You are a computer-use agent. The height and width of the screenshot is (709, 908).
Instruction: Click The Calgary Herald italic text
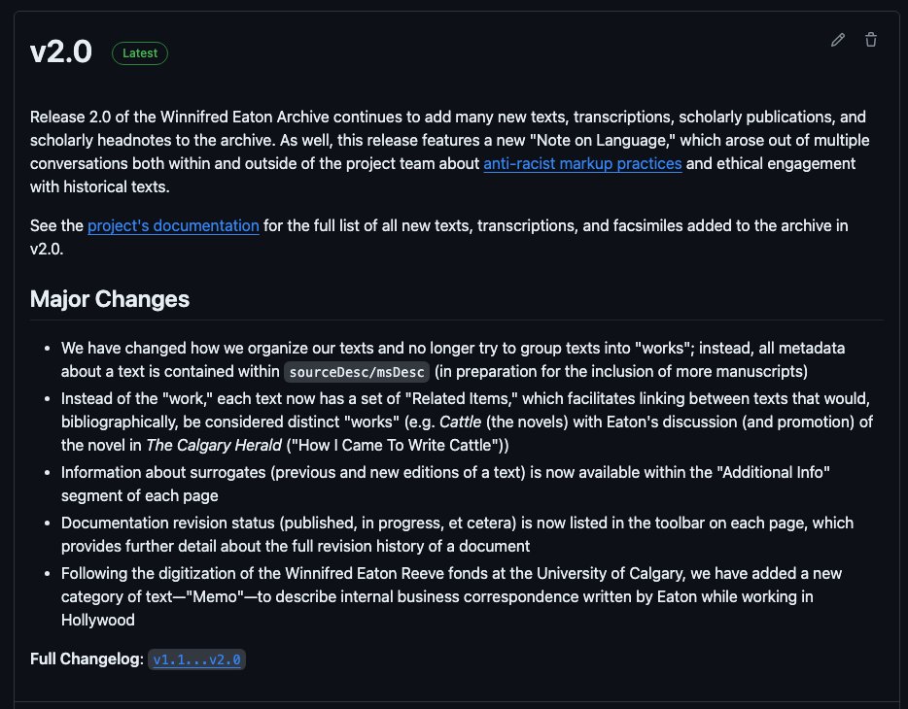[x=214, y=445]
